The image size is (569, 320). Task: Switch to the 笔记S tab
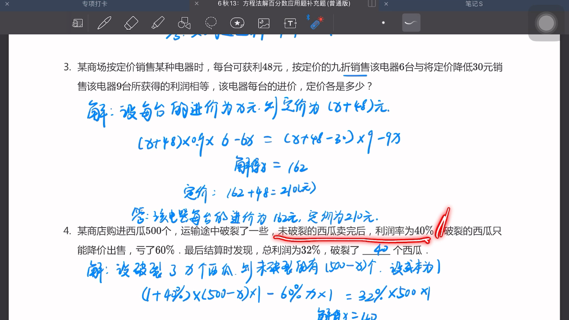473,4
